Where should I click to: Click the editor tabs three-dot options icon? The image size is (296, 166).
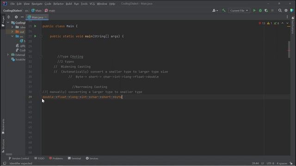tap(287, 17)
